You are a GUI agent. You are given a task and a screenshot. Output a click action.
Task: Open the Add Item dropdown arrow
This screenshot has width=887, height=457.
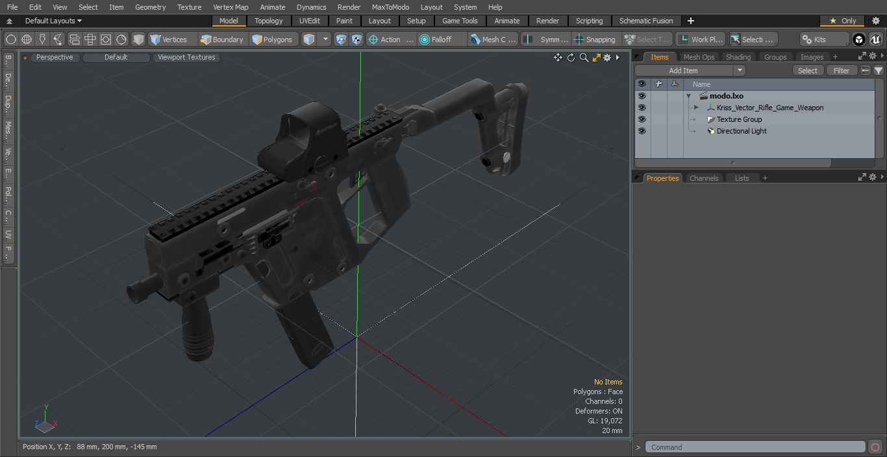[740, 71]
